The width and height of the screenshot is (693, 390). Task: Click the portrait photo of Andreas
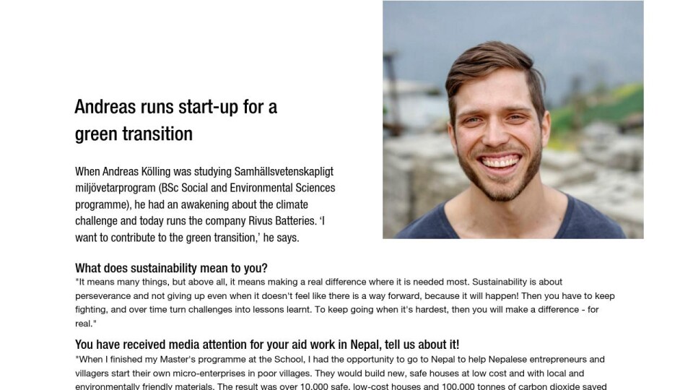(513, 120)
